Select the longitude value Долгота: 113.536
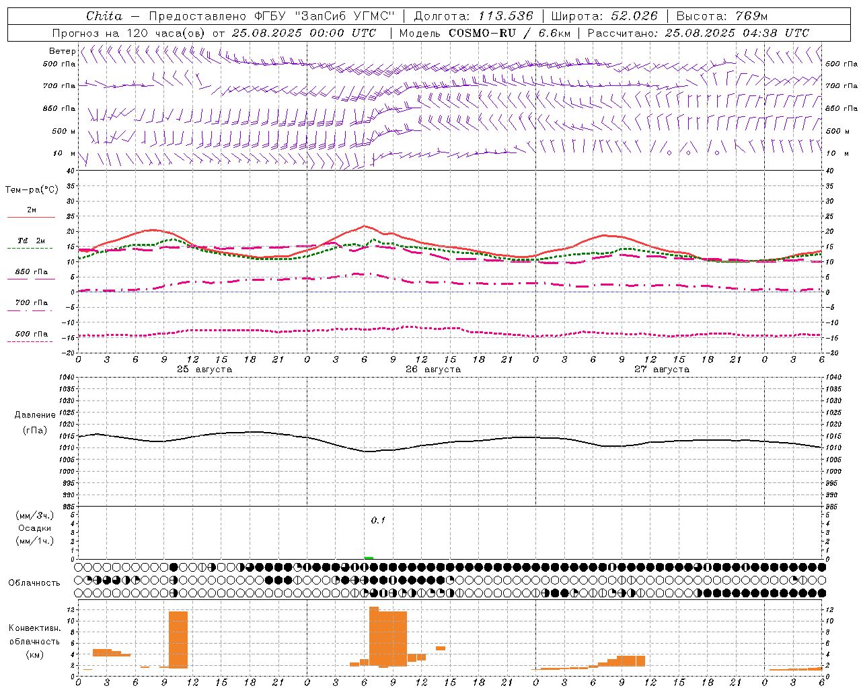This screenshot has height=688, width=861. (x=474, y=16)
